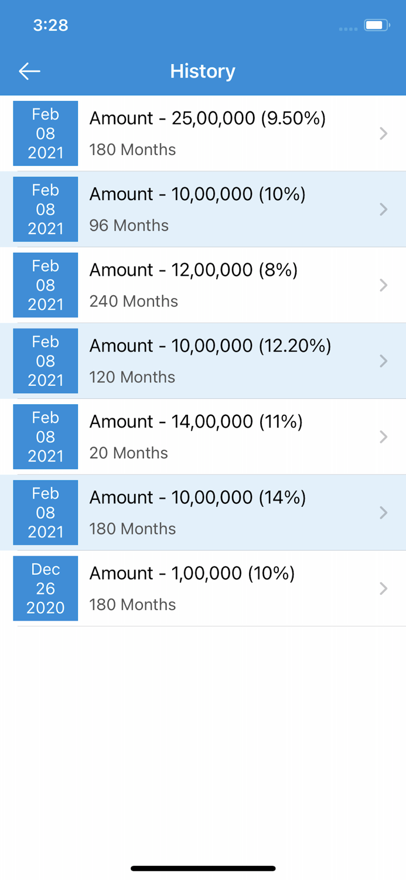Click the date badge on the 10,00,000 (14%) entry

pos(45,512)
